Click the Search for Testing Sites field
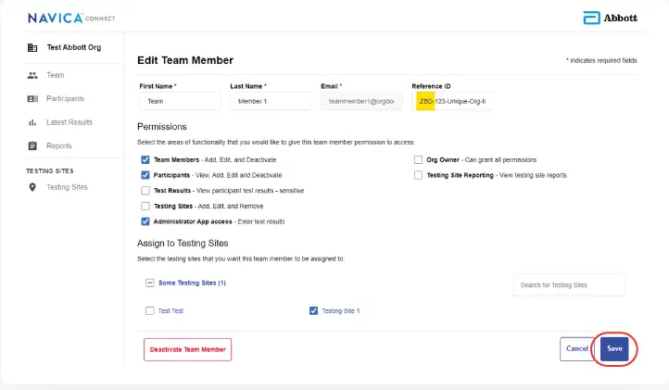669x390 pixels. (x=568, y=284)
